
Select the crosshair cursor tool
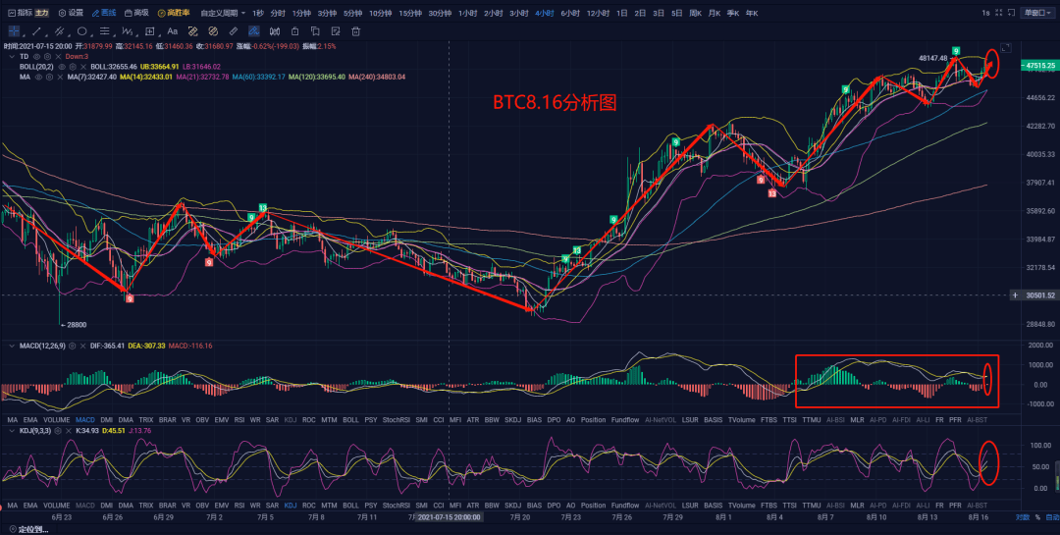pyautogui.click(x=14, y=31)
